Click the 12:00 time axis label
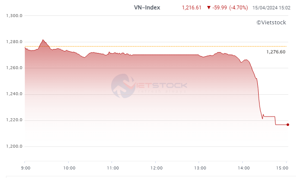296x178 pixels. [x=157, y=168]
